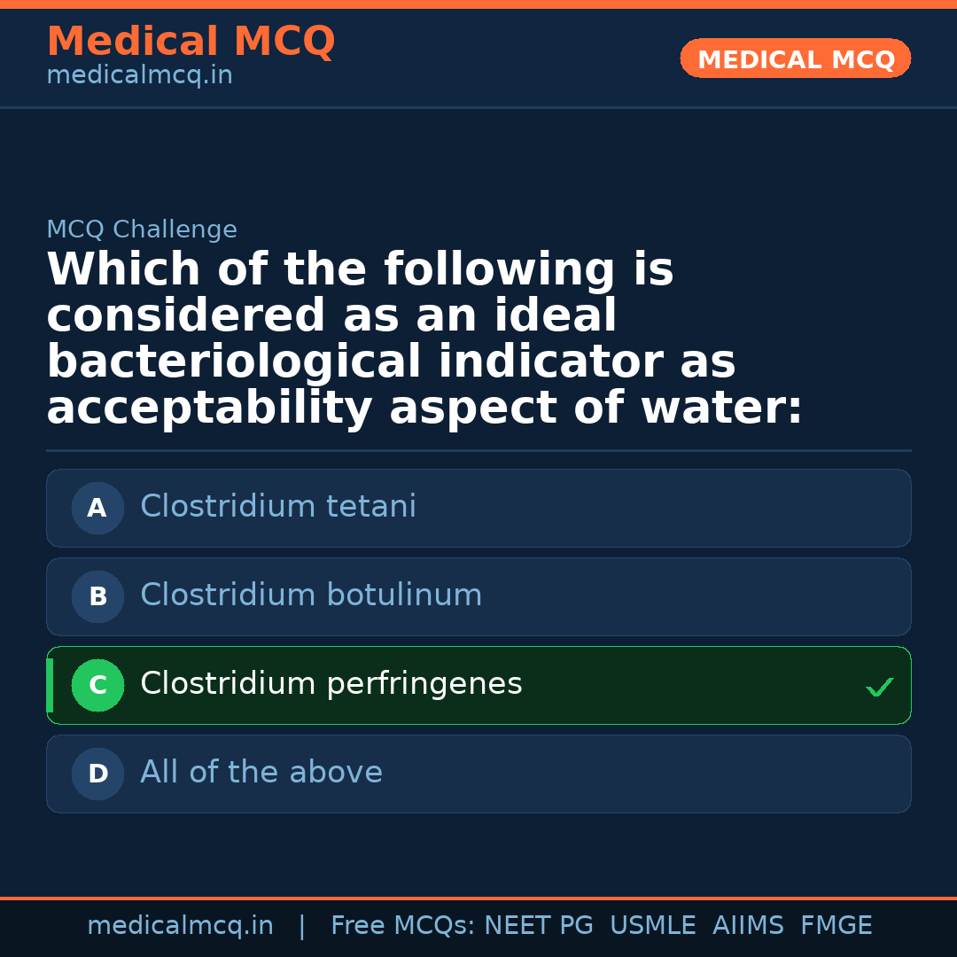Click the MCQ Challenge label

(x=142, y=230)
